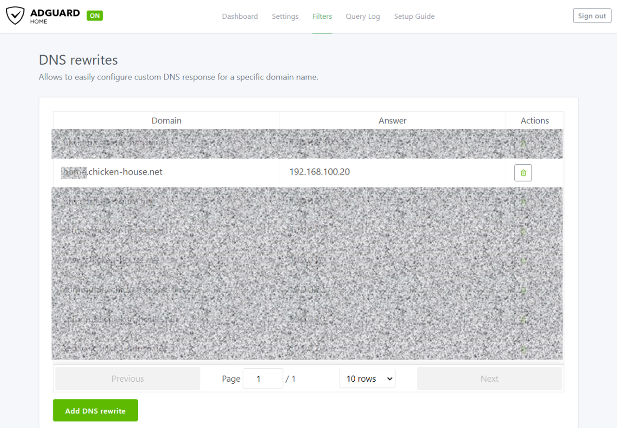Screen dimensions: 617x428
Task: Open the 10 rows per-page dropdown
Action: point(367,379)
